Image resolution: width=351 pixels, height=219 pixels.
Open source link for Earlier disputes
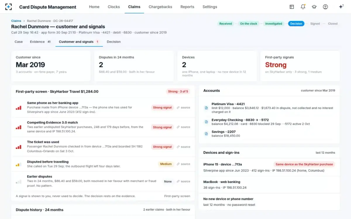(x=183, y=181)
